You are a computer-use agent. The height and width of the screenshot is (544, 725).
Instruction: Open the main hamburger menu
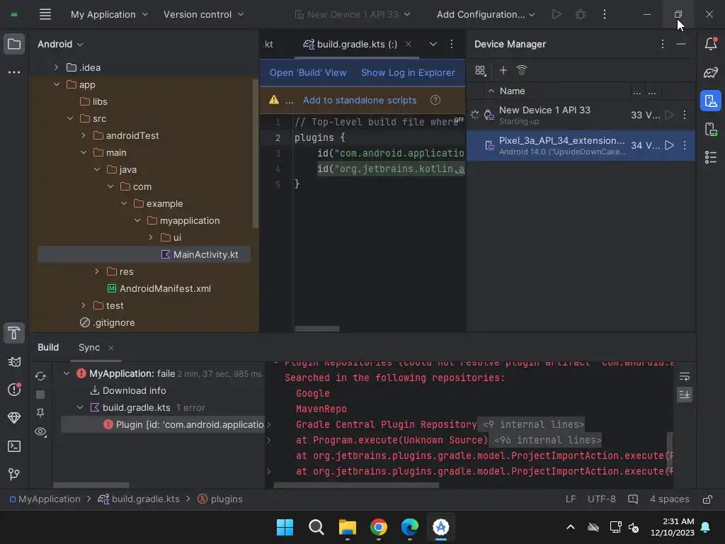[x=45, y=14]
